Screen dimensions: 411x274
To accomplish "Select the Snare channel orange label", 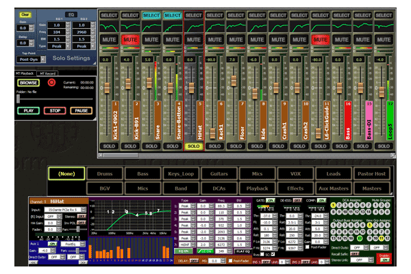I will (158, 121).
